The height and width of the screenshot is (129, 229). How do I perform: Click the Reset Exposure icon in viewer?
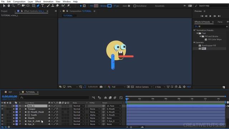click(184, 87)
